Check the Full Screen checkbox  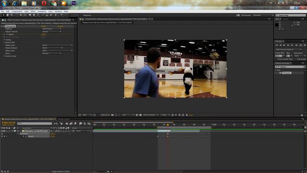295,59
